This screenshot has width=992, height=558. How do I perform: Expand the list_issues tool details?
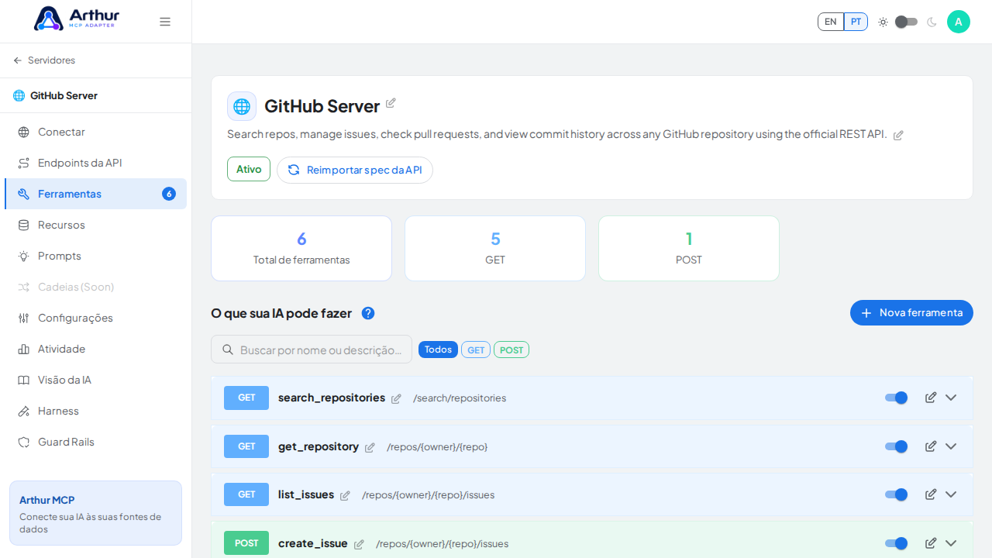tap(951, 494)
